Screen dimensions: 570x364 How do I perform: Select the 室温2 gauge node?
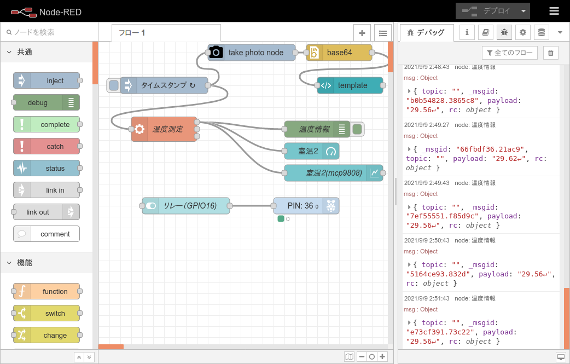click(x=312, y=151)
